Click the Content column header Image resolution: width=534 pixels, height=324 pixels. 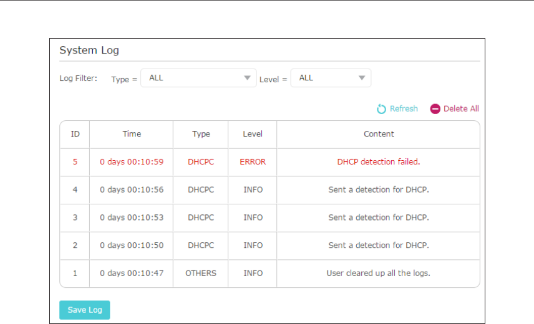coord(379,134)
